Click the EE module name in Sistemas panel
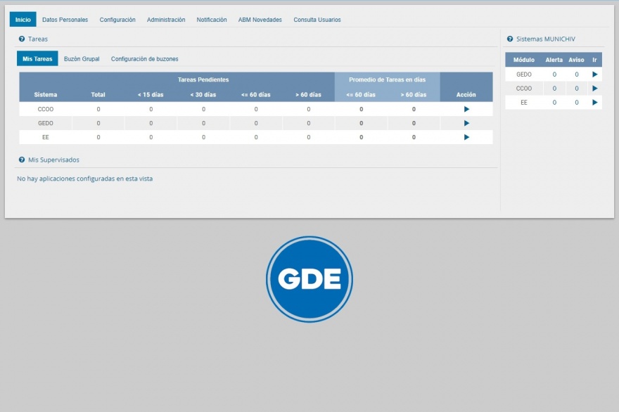The width and height of the screenshot is (619, 412). (524, 102)
